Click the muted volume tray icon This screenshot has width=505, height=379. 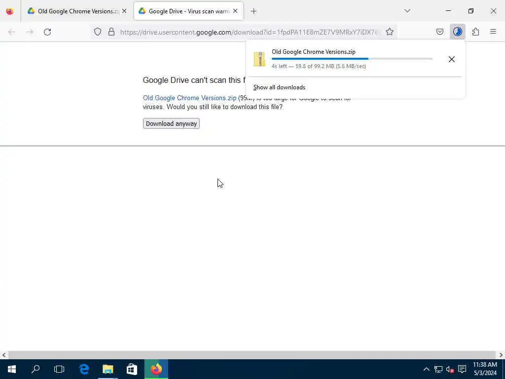click(450, 369)
